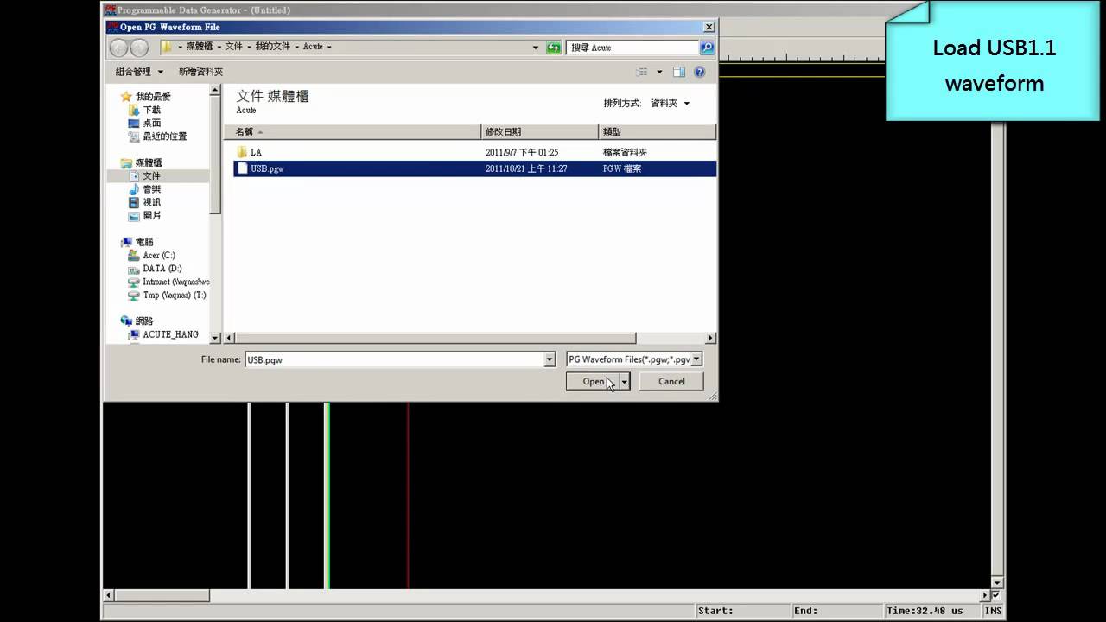Viewport: 1106px width, 622px height.
Task: Click 我的文件 in the address breadcrumb
Action: [272, 47]
